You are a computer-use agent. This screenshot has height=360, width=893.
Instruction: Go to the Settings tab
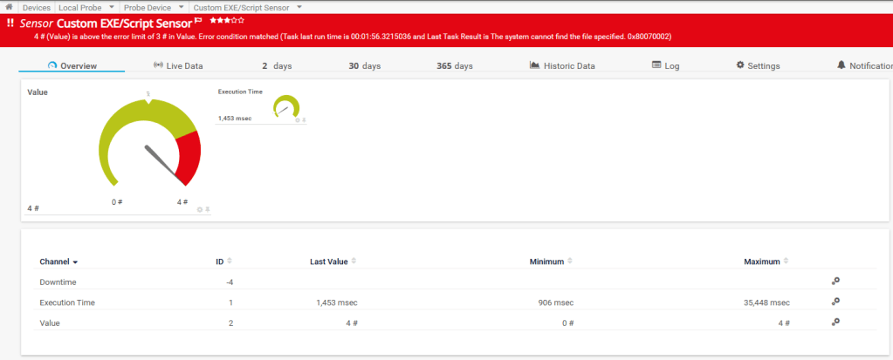click(x=758, y=65)
